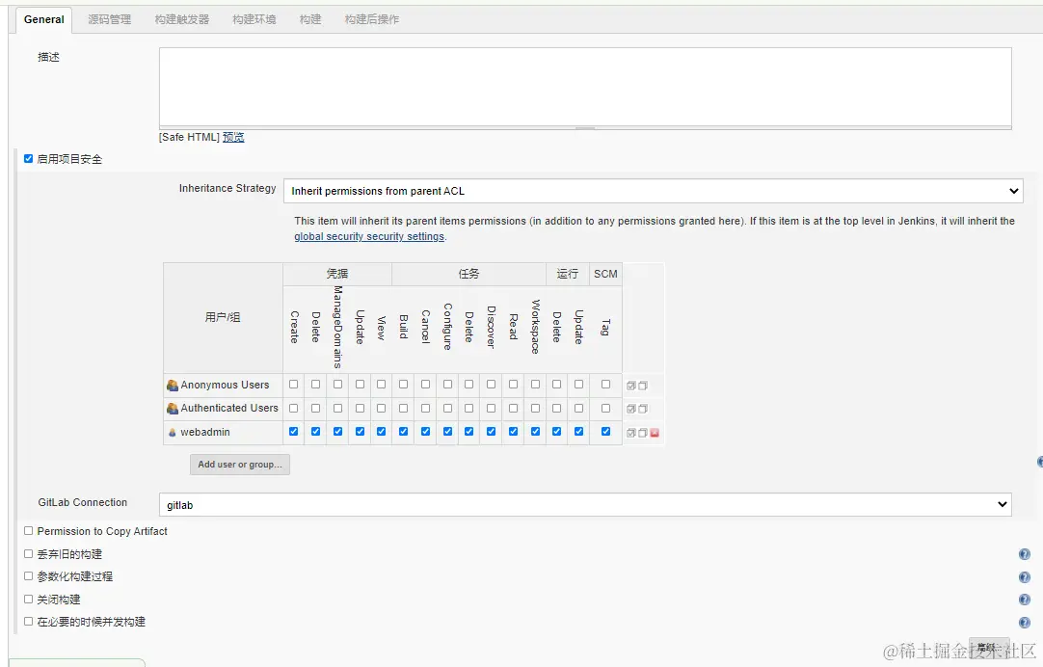Click the 任务 group header

pyautogui.click(x=468, y=274)
